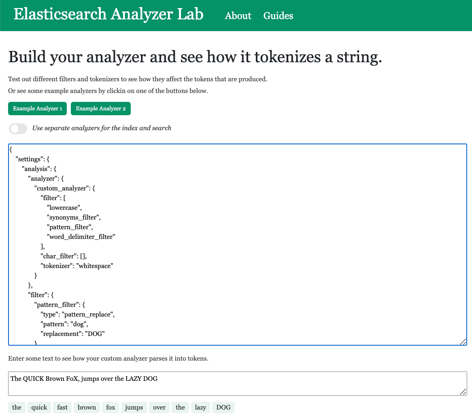472x418 pixels.
Task: Select the brown token chip
Action: [x=87, y=407]
